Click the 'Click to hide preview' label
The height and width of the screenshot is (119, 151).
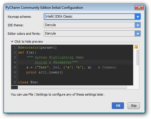(x=29, y=42)
